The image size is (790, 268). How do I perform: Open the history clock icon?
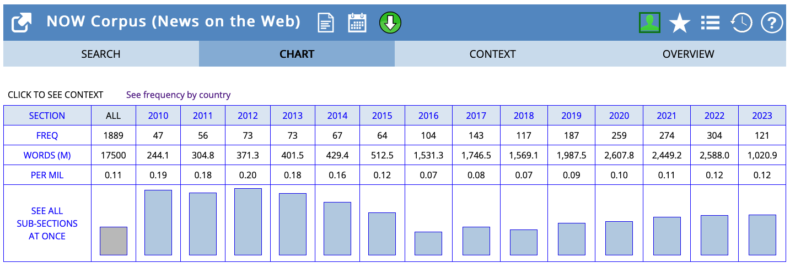pyautogui.click(x=741, y=23)
